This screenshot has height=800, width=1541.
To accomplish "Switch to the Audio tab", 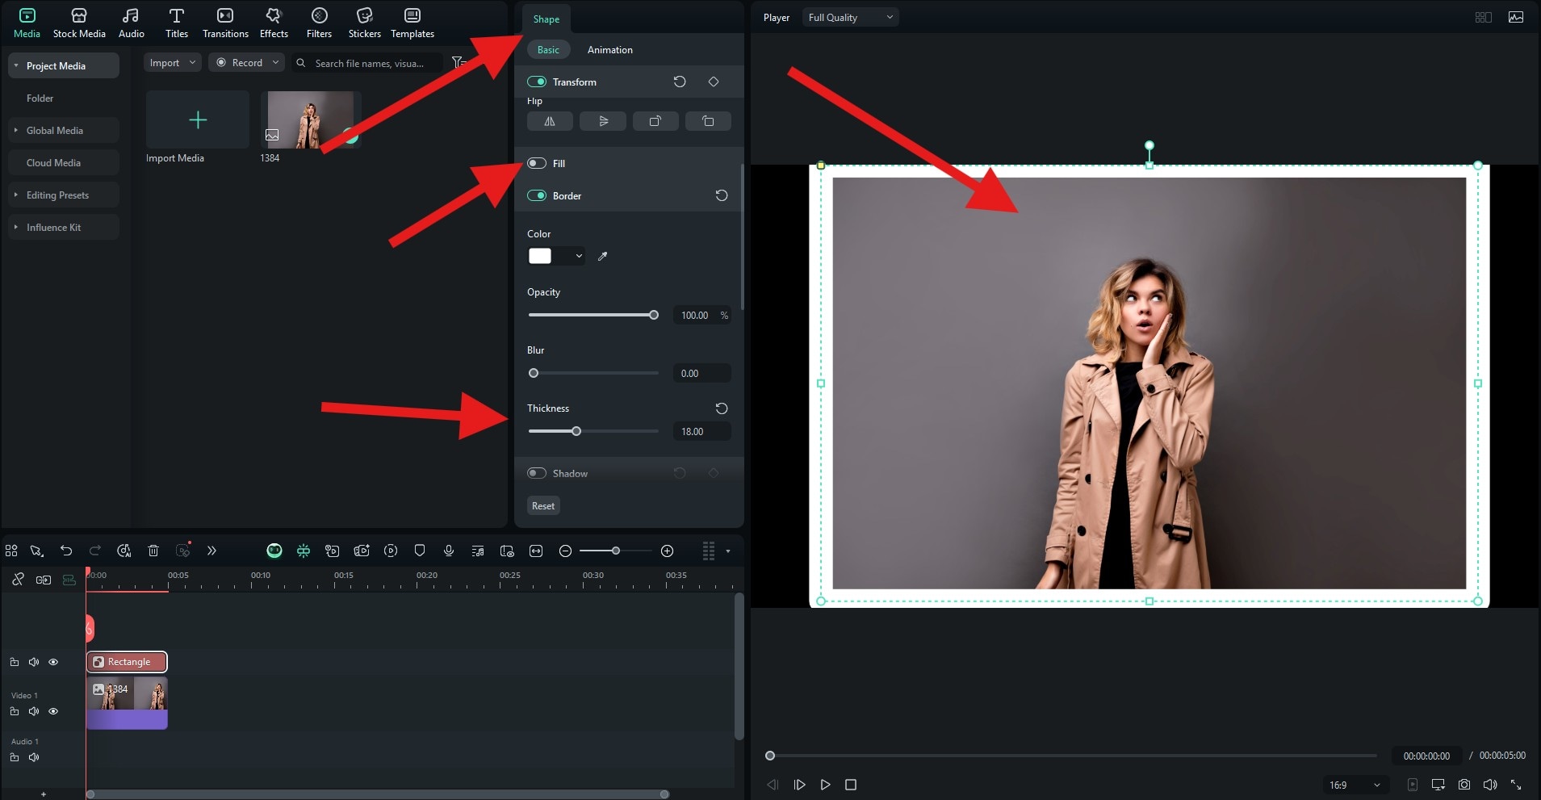I will (x=131, y=23).
